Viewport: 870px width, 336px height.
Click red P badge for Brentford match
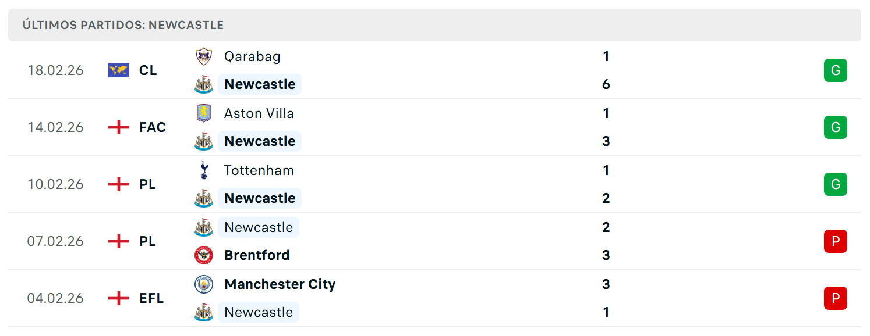coord(835,241)
